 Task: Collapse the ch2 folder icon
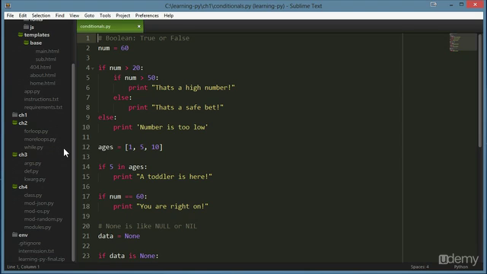coord(14,123)
